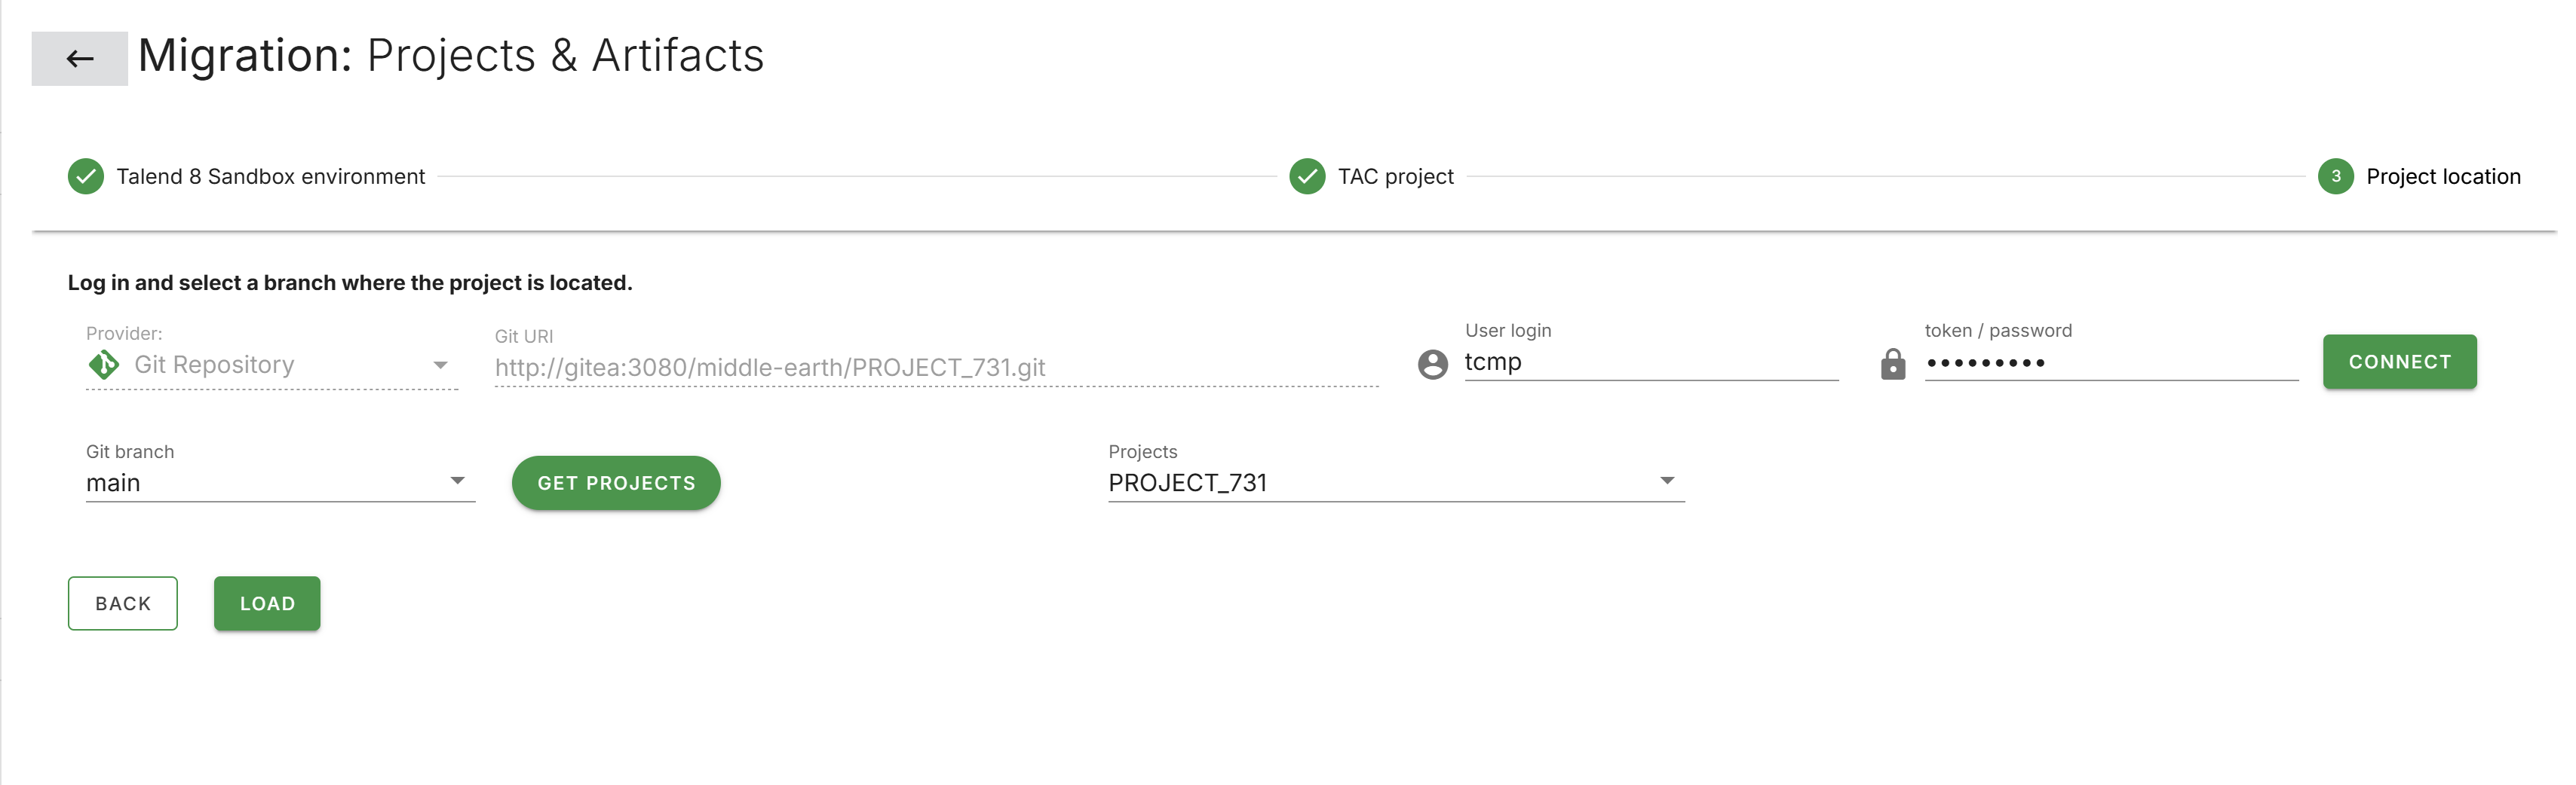
Task: Click the CONNECT button
Action: (2399, 362)
